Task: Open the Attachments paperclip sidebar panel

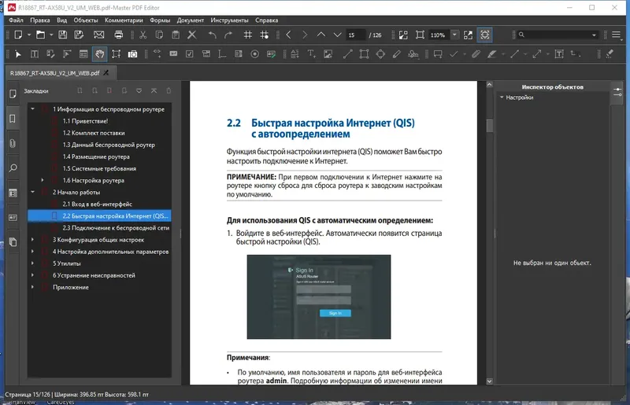Action: coord(13,143)
